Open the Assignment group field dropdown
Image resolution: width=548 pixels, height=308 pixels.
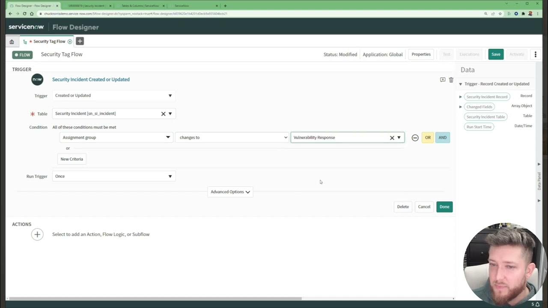point(116,137)
